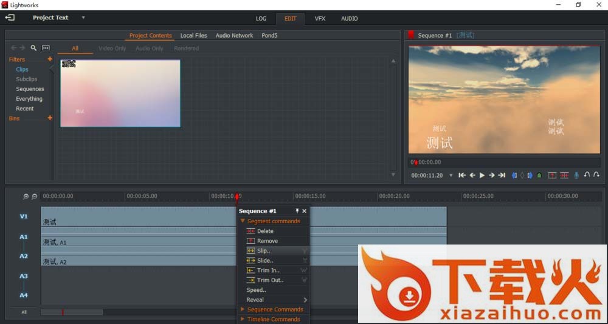Click the viewer scrub bar
This screenshot has width=608, height=324.
point(504,162)
